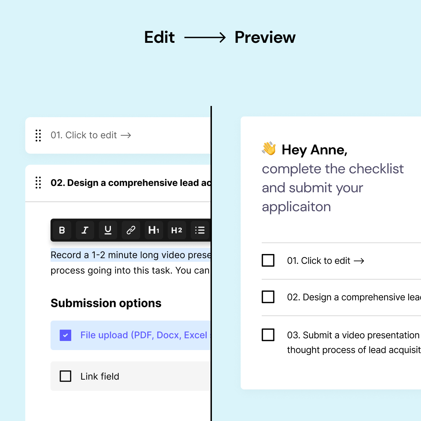This screenshot has height=421, width=421.
Task: Click the arrow after '01. Click to edit'
Action: point(126,135)
